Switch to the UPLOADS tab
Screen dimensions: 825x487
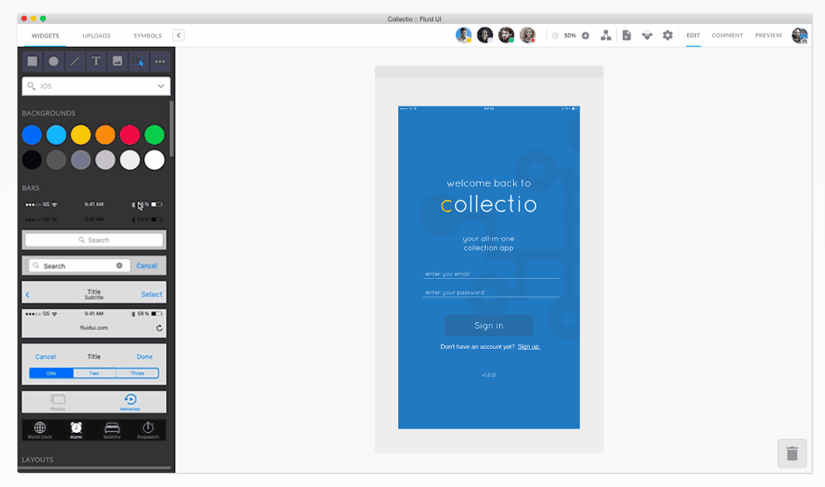point(96,36)
